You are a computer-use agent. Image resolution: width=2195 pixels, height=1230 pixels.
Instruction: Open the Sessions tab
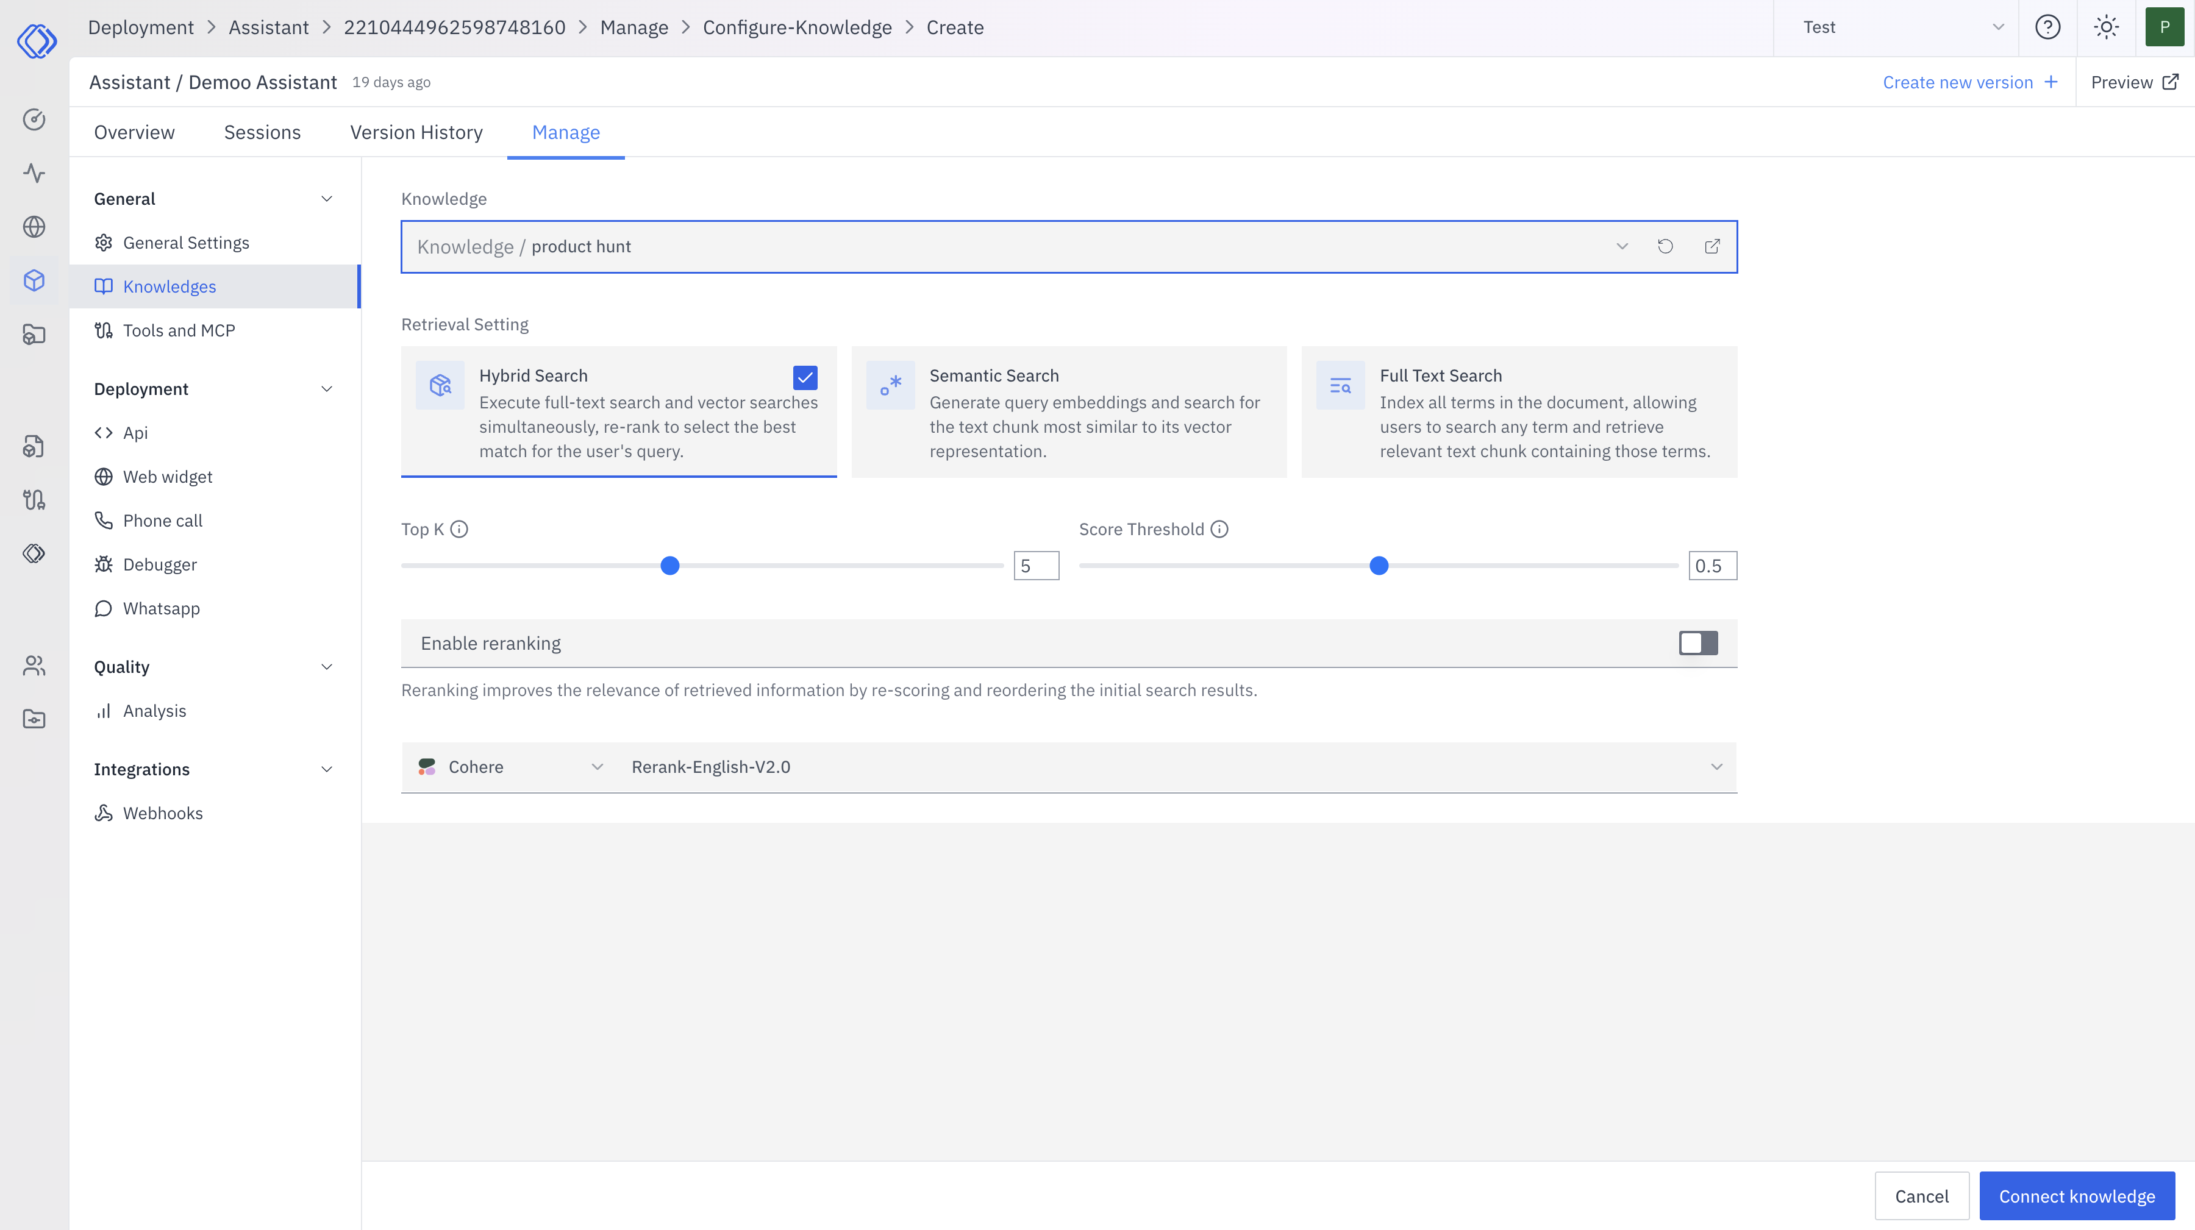point(262,132)
